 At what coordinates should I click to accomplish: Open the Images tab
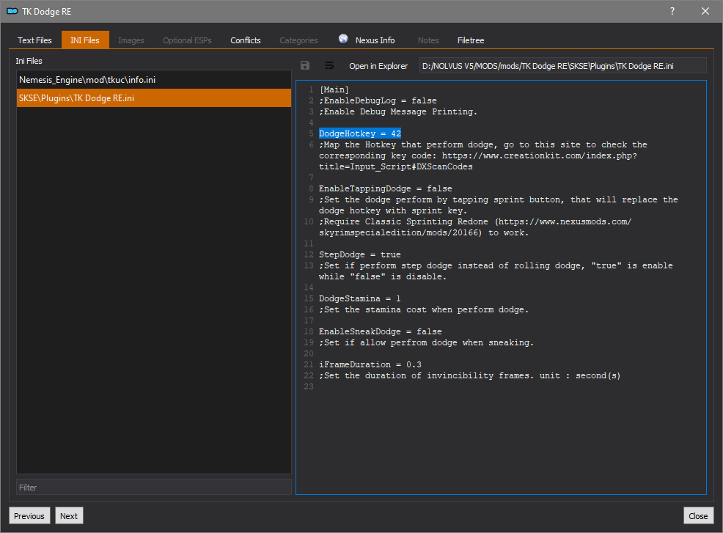(131, 40)
